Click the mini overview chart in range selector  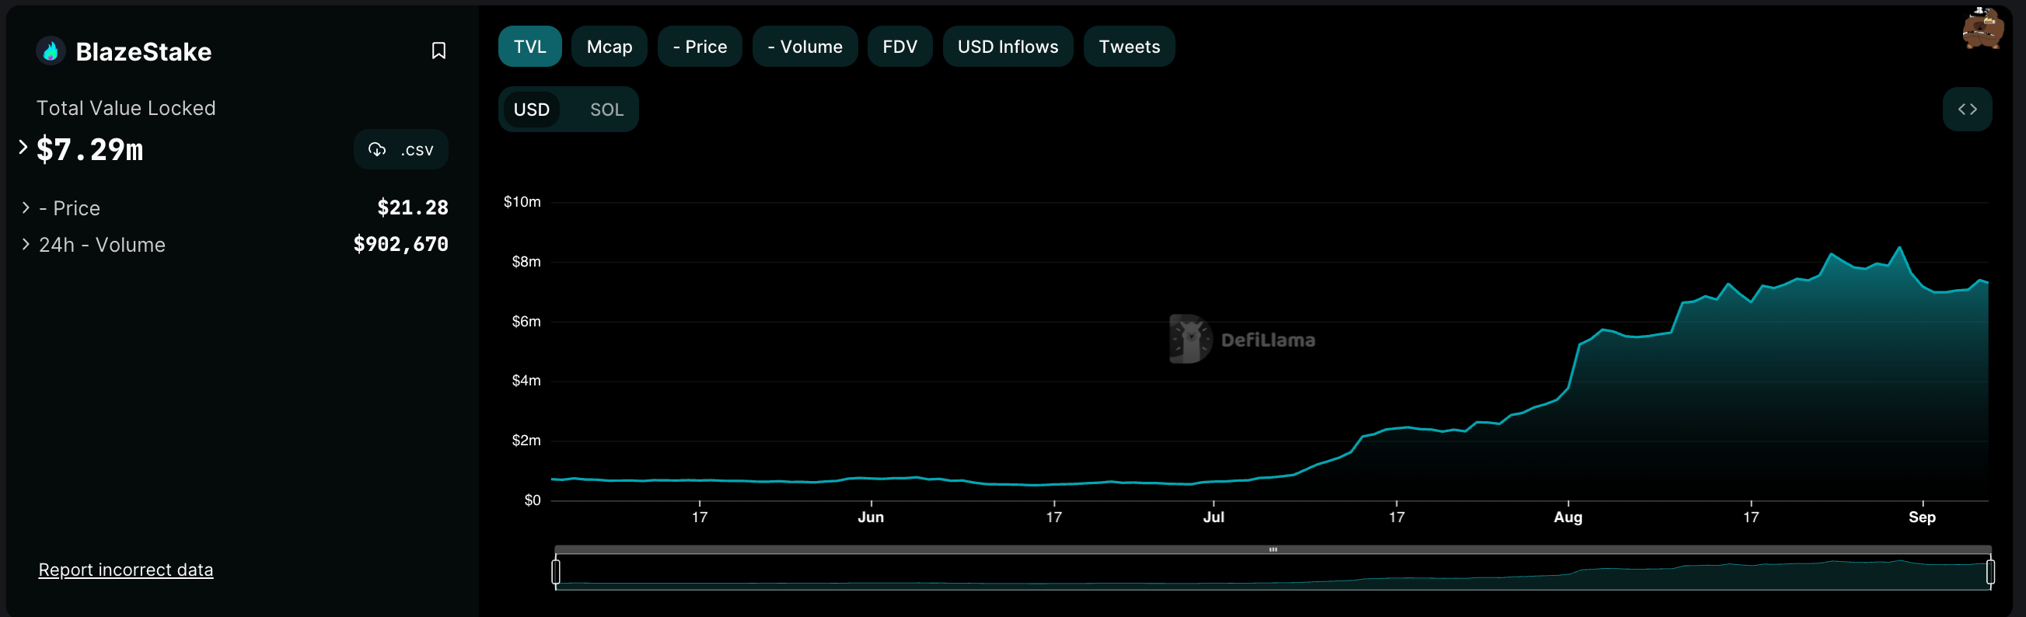(1273, 573)
